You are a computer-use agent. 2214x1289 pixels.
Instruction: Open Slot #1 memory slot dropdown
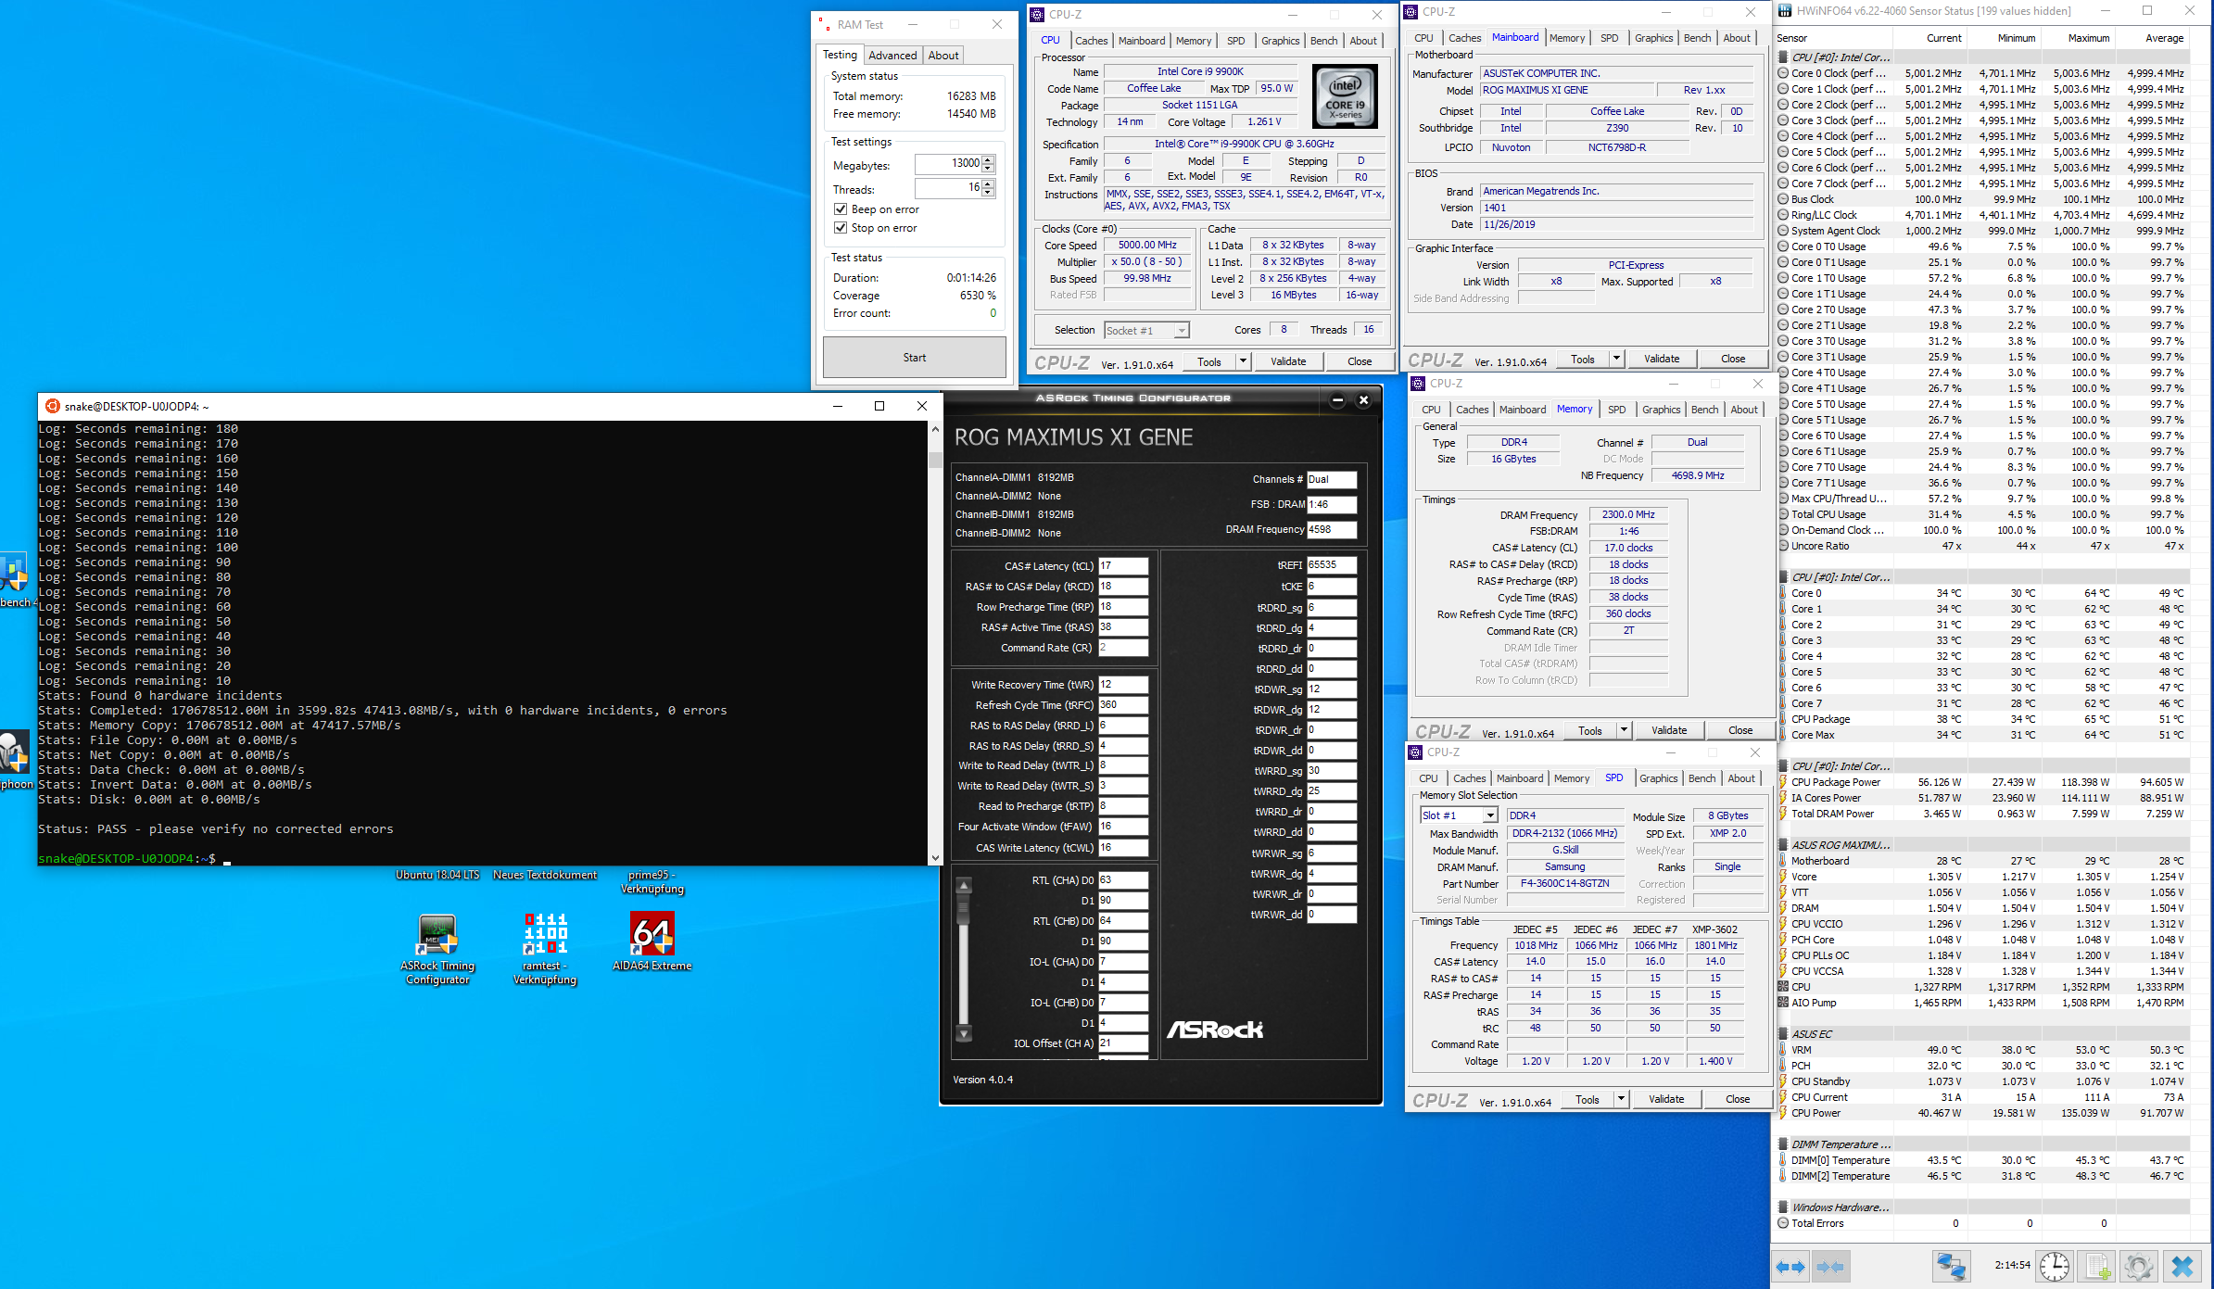click(1489, 815)
